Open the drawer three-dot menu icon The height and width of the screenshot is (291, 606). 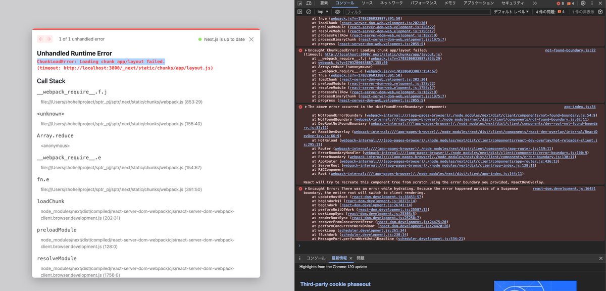coord(300,258)
